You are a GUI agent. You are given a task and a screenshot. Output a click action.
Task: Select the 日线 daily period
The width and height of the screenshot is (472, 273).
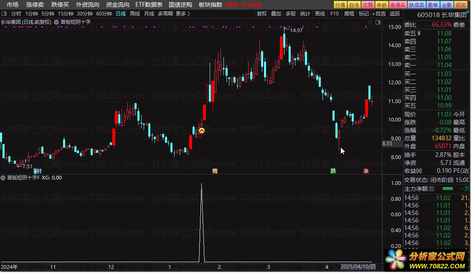click(x=121, y=13)
